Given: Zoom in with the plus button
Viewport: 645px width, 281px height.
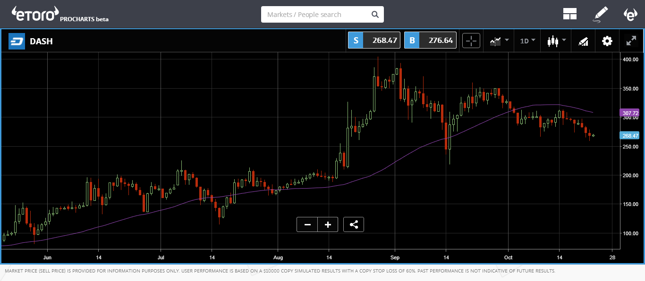Looking at the screenshot, I should tap(328, 224).
